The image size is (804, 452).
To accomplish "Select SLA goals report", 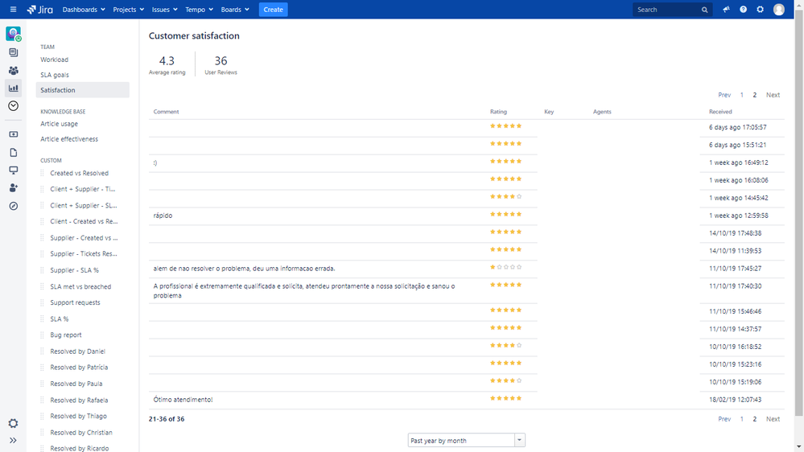I will pos(55,75).
